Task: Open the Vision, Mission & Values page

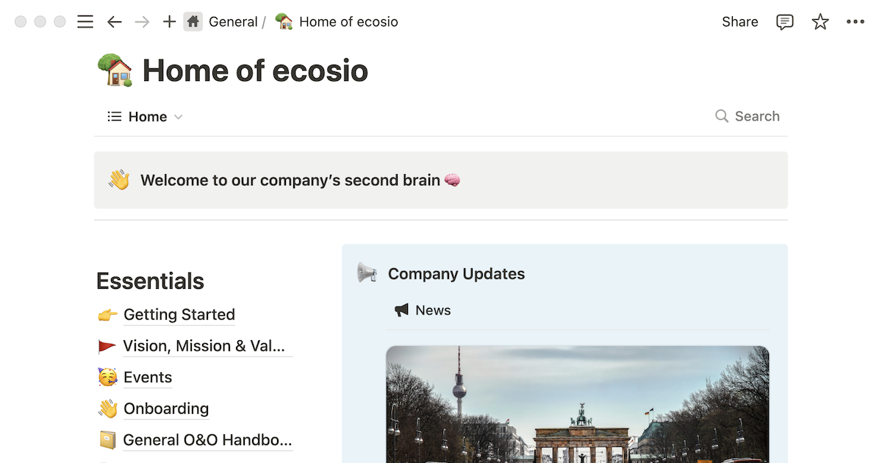Action: (x=207, y=346)
